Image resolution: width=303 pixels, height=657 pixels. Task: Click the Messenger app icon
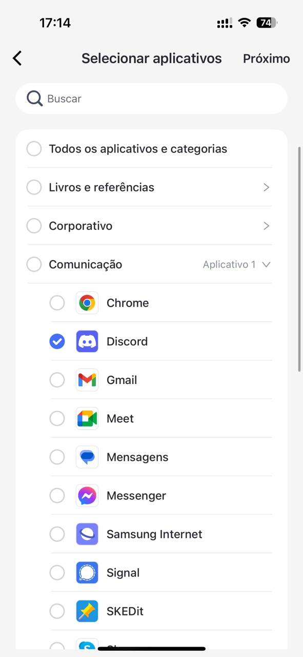[x=87, y=495]
